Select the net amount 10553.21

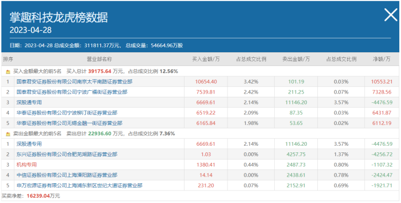click(x=382, y=82)
